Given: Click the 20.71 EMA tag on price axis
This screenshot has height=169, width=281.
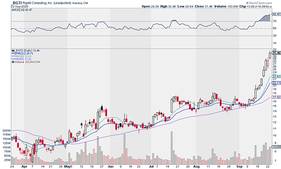Looking at the screenshot, I should [277, 83].
